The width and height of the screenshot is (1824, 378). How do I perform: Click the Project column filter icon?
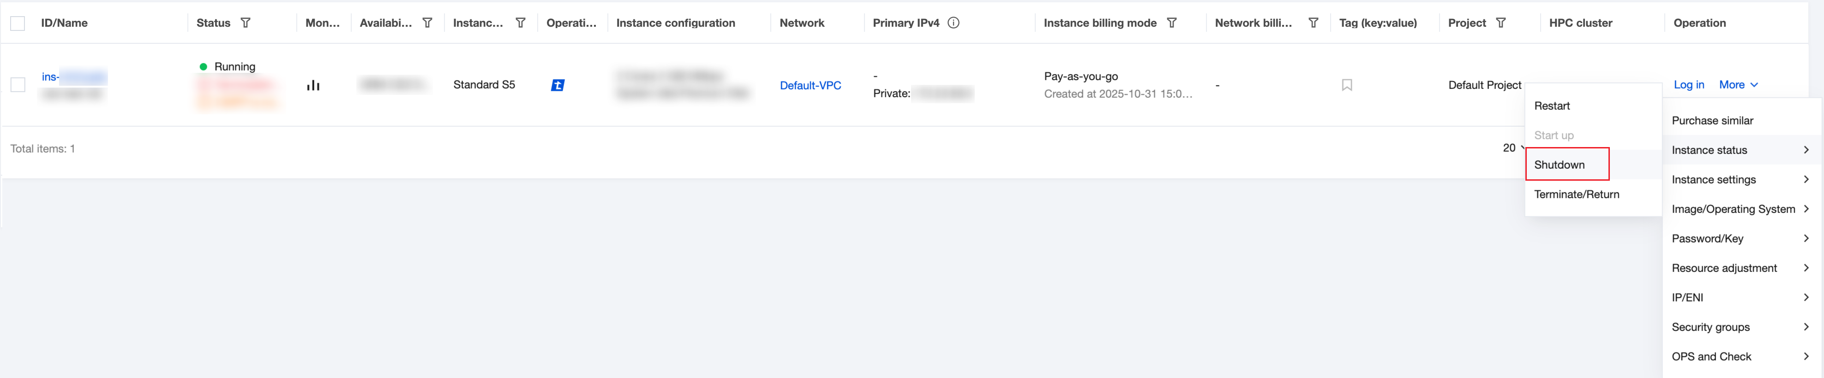click(x=1500, y=23)
